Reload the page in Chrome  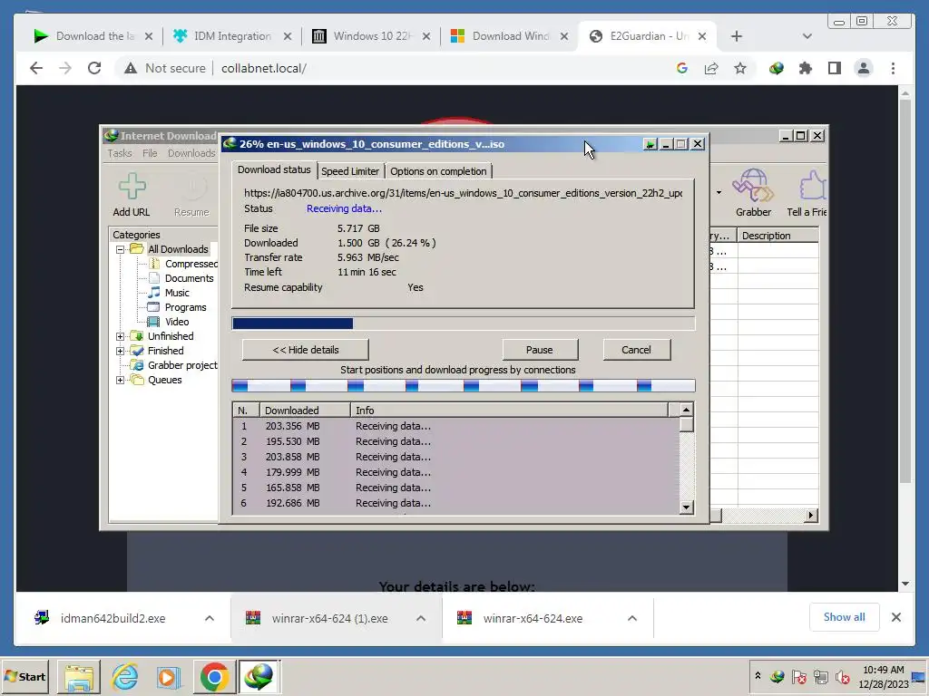click(94, 68)
